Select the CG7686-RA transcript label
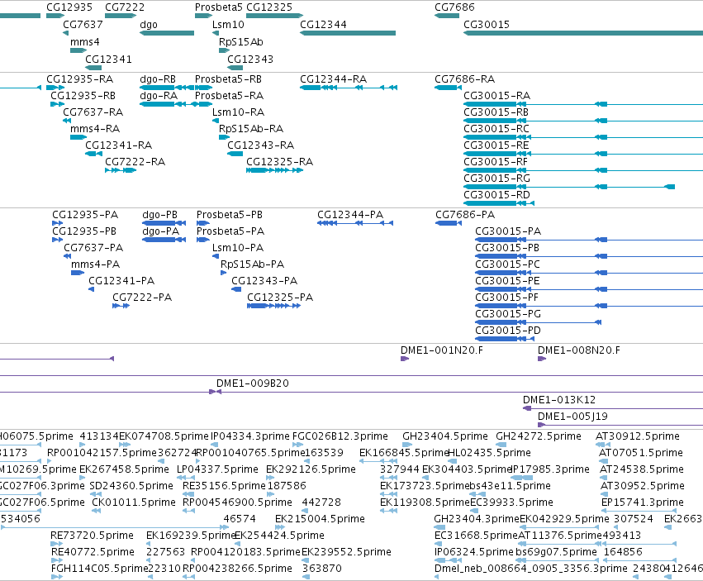Viewport: 703px width, 581px height. (x=464, y=79)
